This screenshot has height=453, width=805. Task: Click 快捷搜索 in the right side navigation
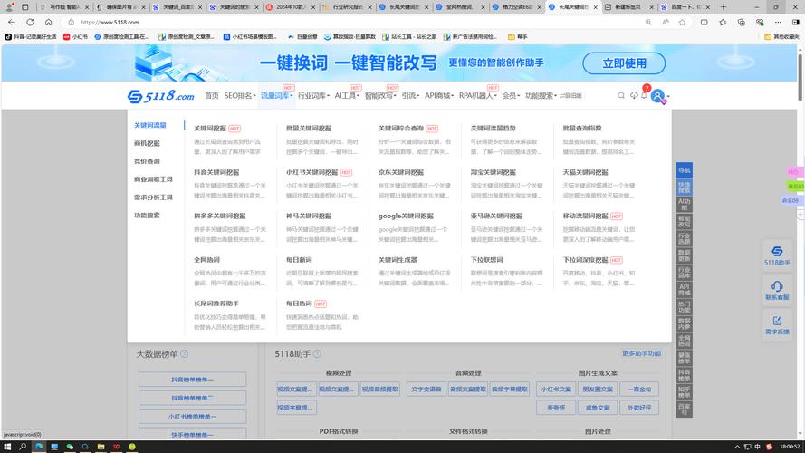coord(684,187)
